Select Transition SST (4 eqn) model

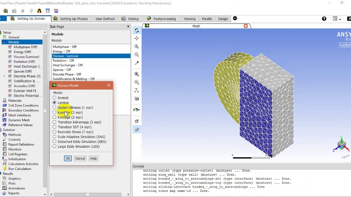pyautogui.click(x=55, y=127)
